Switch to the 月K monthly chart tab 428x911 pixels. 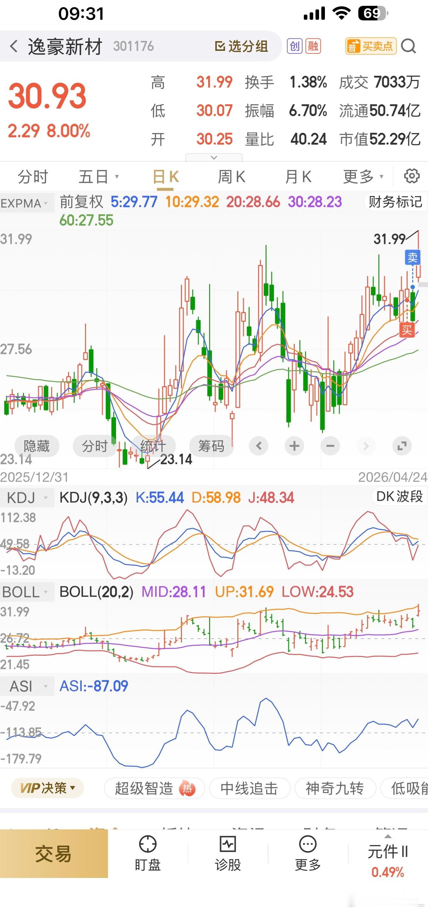point(298,177)
